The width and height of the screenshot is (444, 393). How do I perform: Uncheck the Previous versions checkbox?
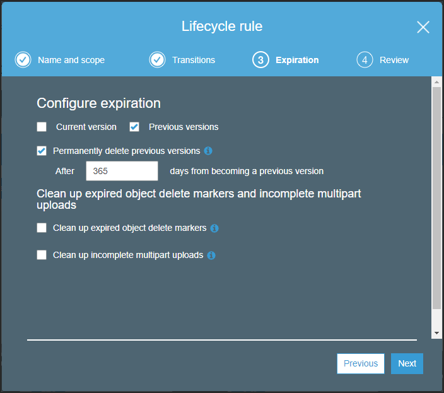click(x=134, y=127)
